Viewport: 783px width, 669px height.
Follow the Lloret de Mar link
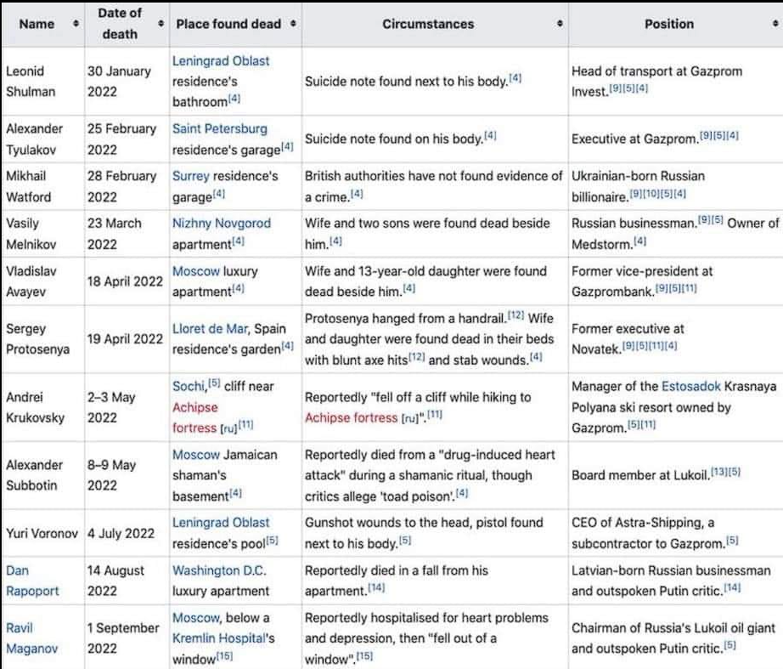coord(210,328)
